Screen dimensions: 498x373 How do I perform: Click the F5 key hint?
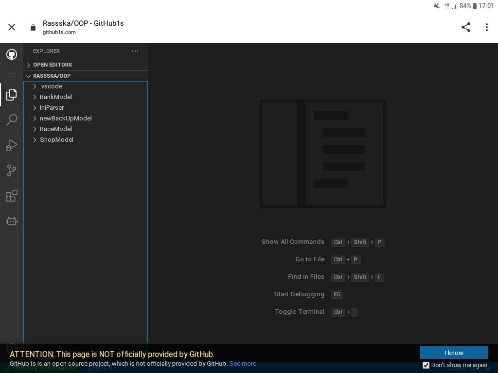[337, 294]
